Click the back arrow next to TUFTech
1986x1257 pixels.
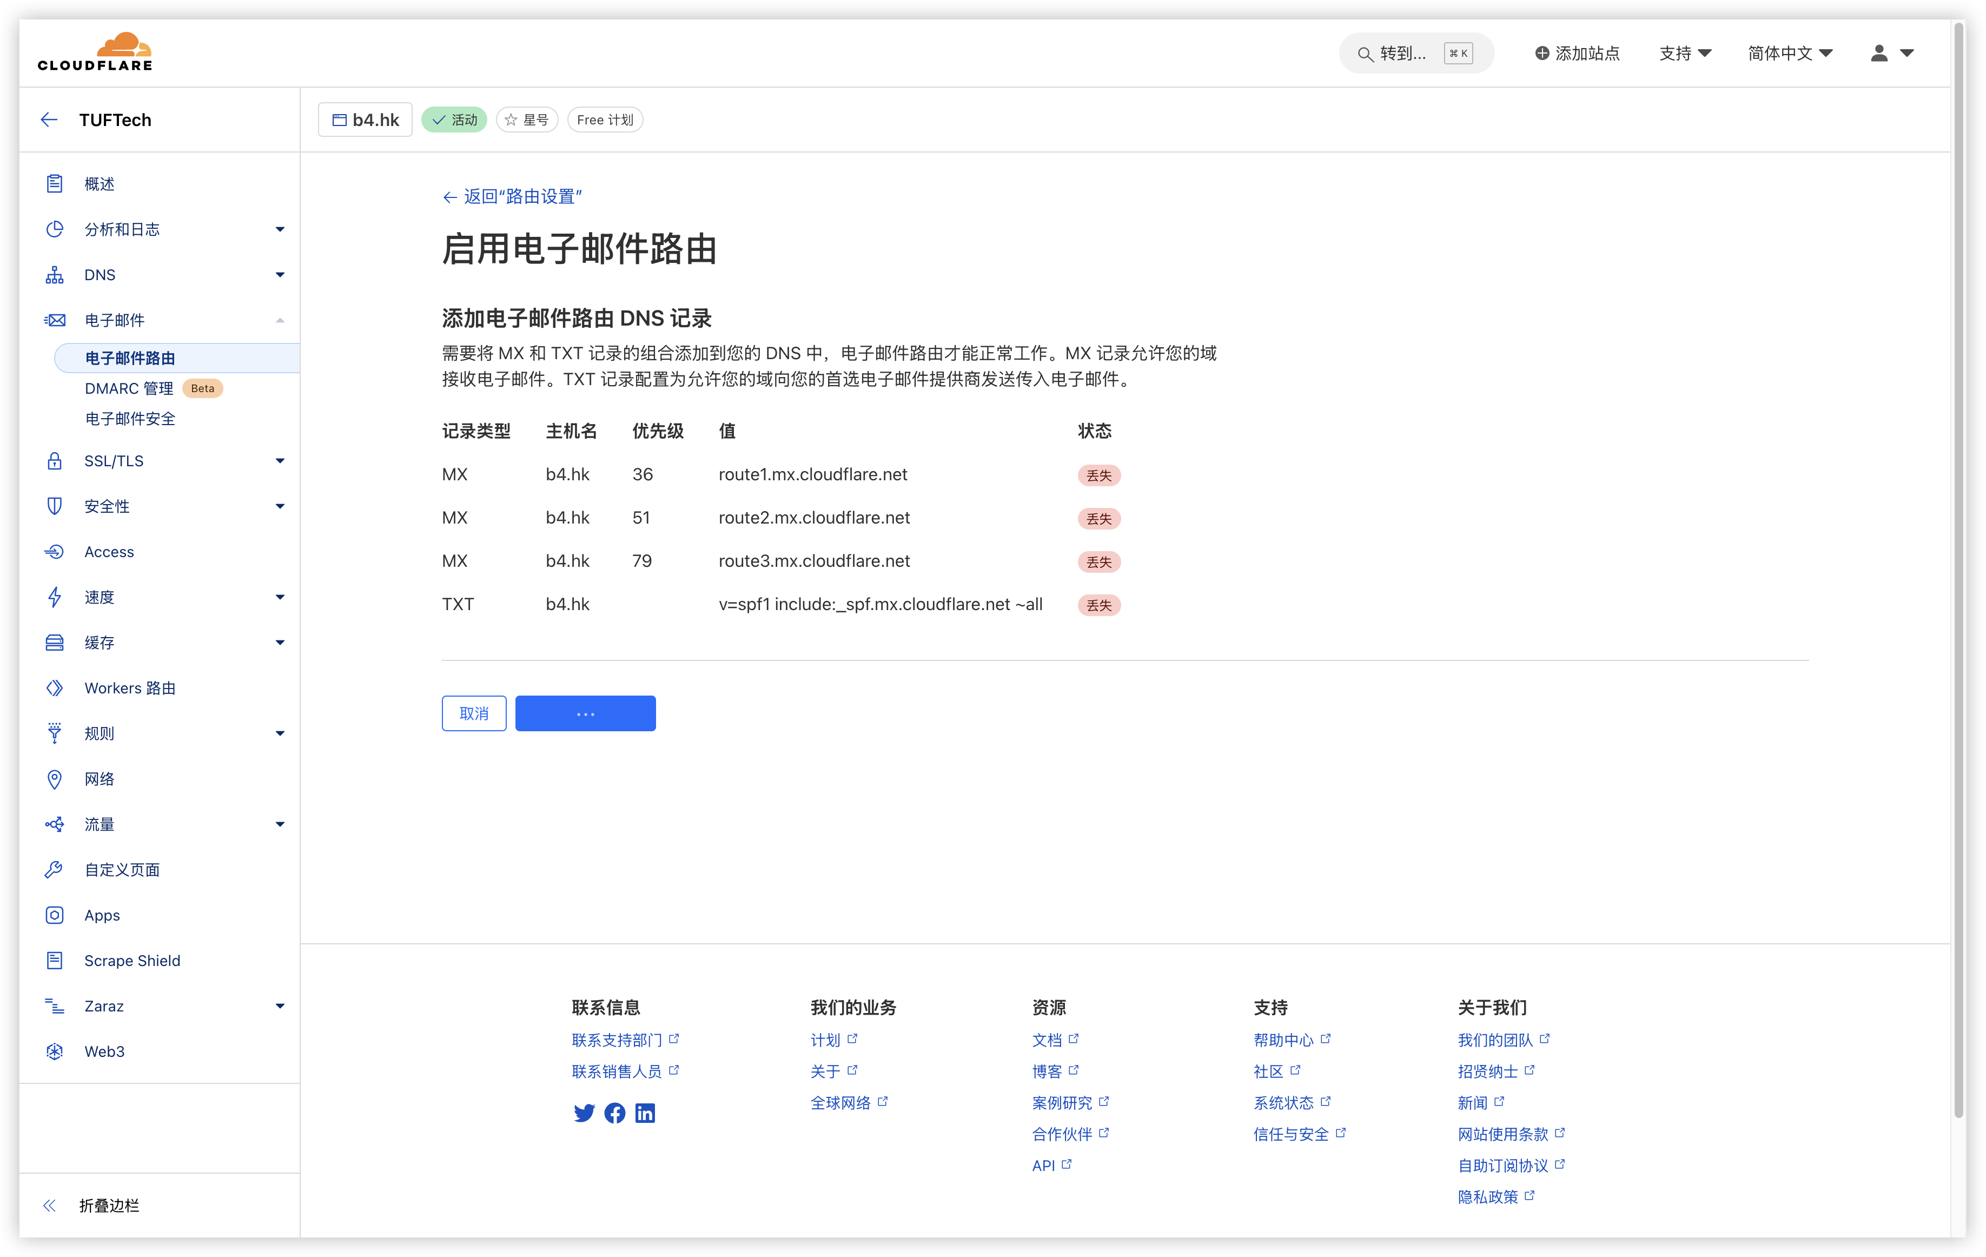(x=49, y=120)
